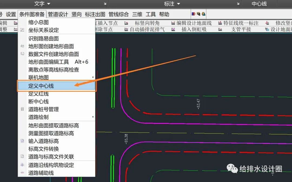This screenshot has height=182, width=292.
Task: Open the 竖向 menu
Action: pos(77,14)
